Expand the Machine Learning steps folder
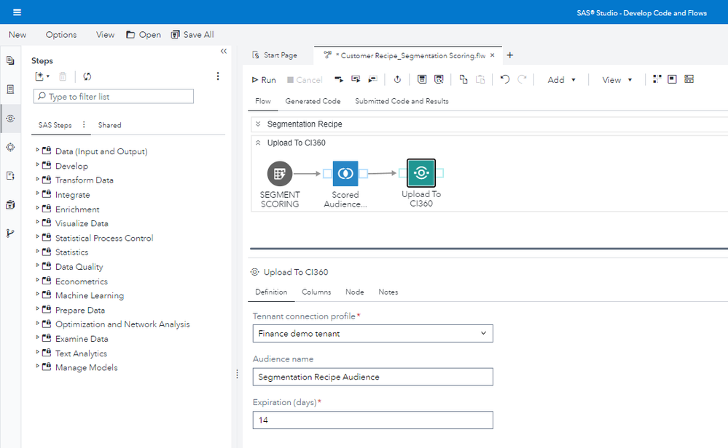Screen dimensions: 728x448 (x=38, y=295)
